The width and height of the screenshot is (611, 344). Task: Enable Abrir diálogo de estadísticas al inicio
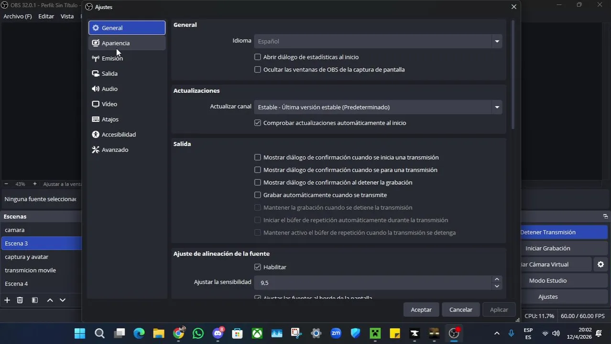point(258,57)
